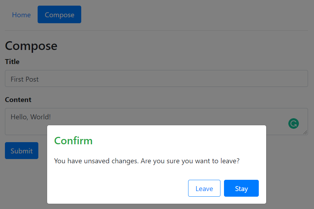Click the Confirm dialog heading

click(x=73, y=140)
